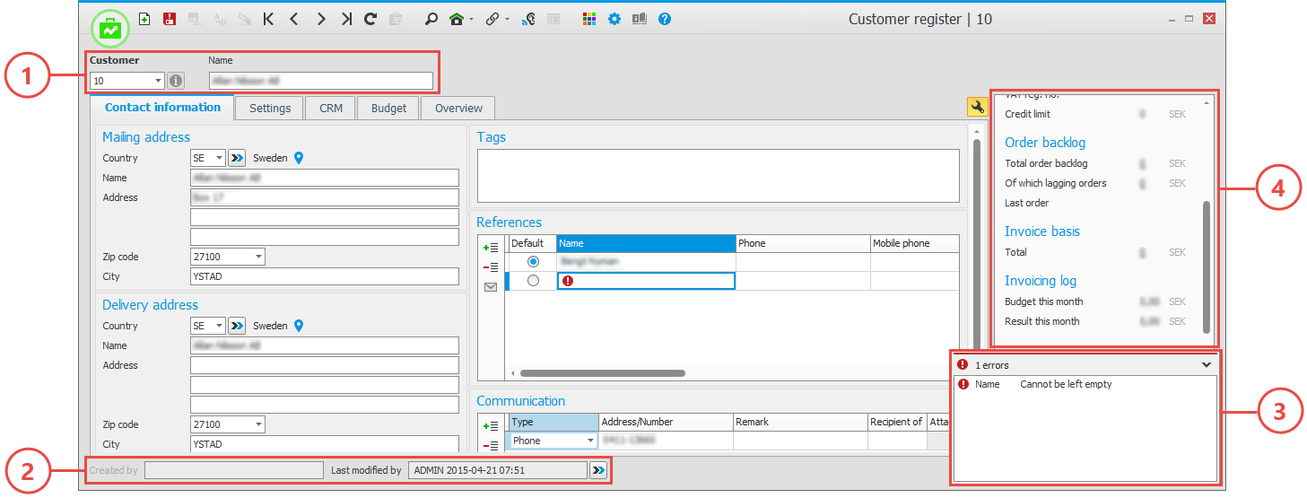
Task: Open the Budget tab
Action: 388,108
